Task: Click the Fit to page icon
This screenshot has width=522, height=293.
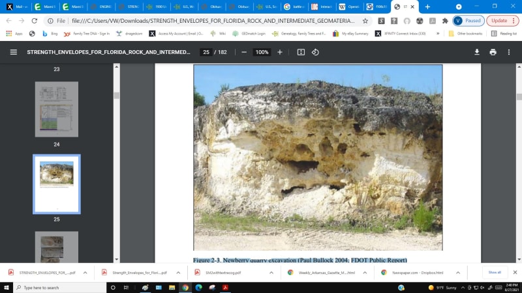Action: point(301,52)
